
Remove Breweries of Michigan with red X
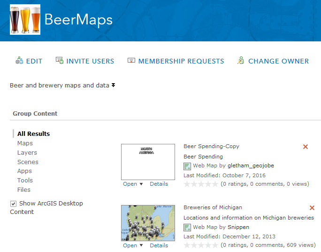[312, 208]
